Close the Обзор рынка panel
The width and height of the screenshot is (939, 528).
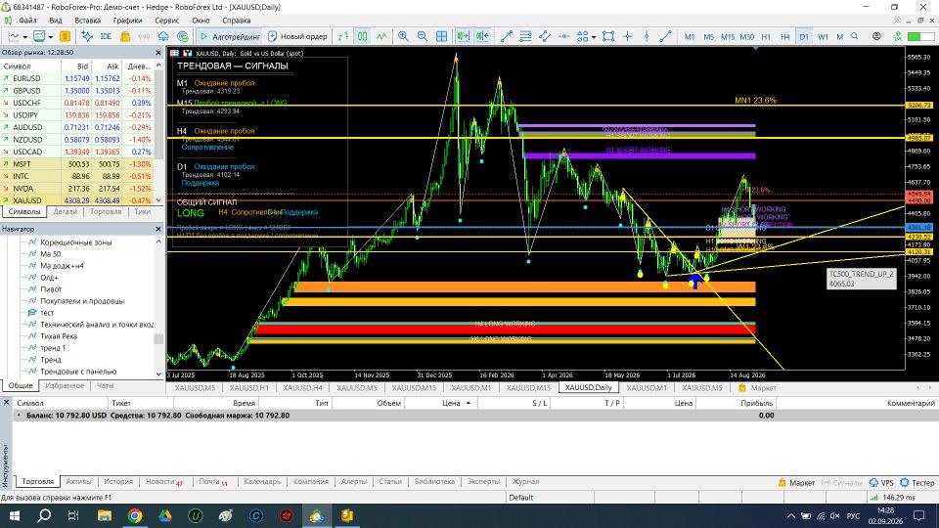click(x=158, y=53)
